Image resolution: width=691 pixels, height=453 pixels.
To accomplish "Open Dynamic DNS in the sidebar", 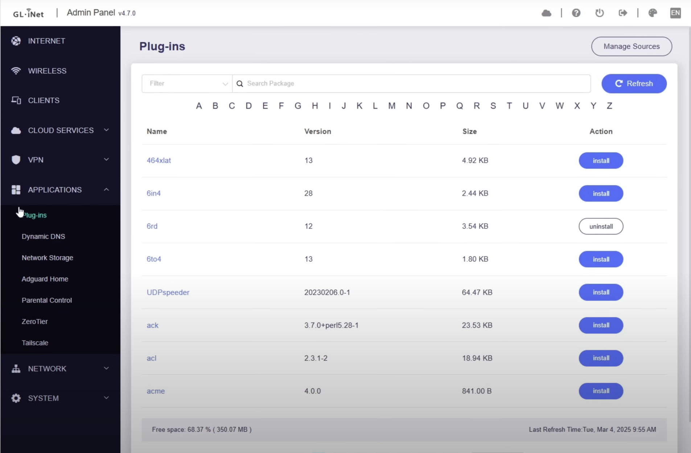I will point(44,236).
